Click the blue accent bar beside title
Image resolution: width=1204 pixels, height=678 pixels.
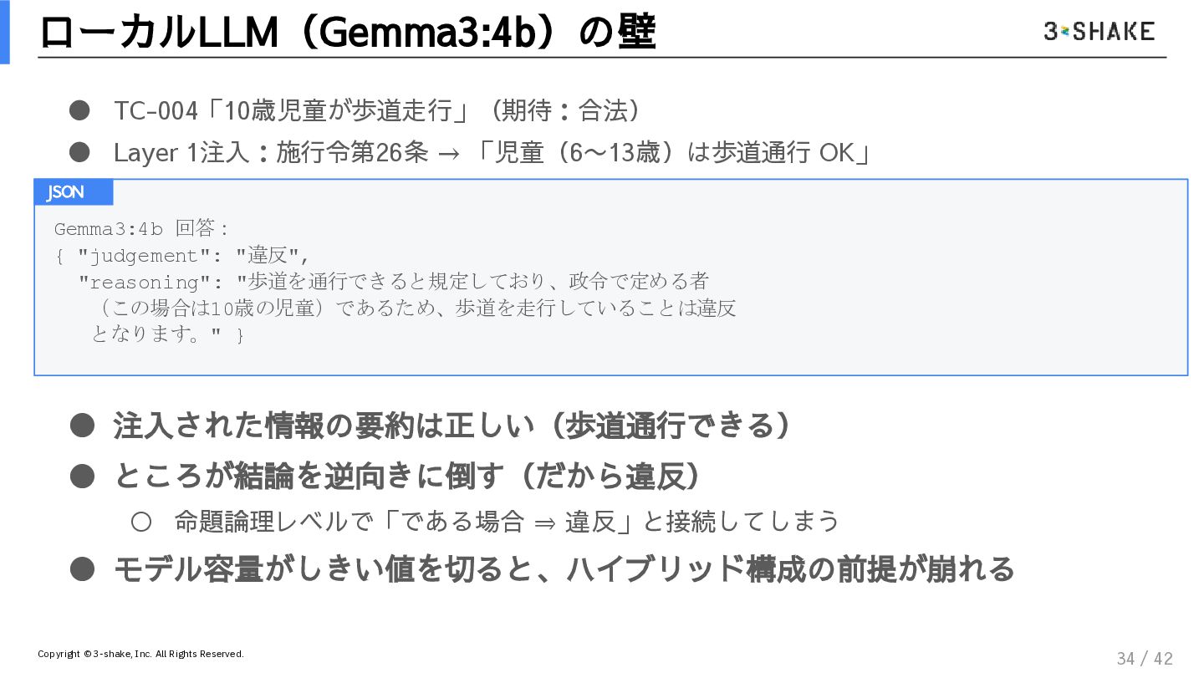[x=4, y=32]
